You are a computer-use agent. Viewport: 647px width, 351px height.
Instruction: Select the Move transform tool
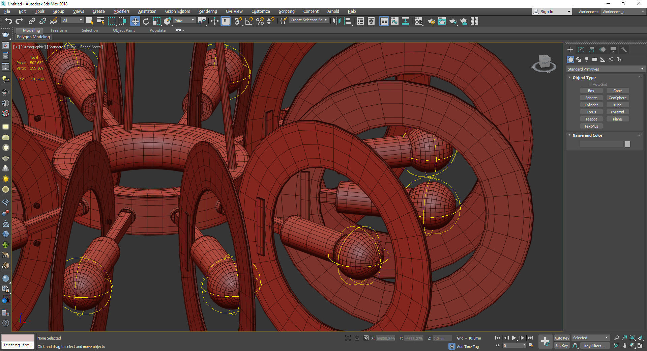[x=135, y=21]
